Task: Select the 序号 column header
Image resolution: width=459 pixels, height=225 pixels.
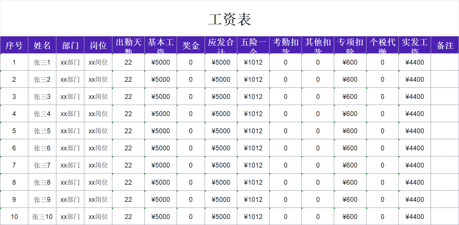Action: pos(14,45)
